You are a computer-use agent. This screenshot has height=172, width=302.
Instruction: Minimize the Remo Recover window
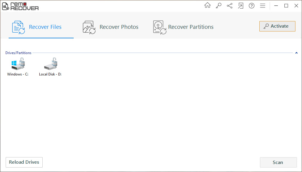coord(276,6)
